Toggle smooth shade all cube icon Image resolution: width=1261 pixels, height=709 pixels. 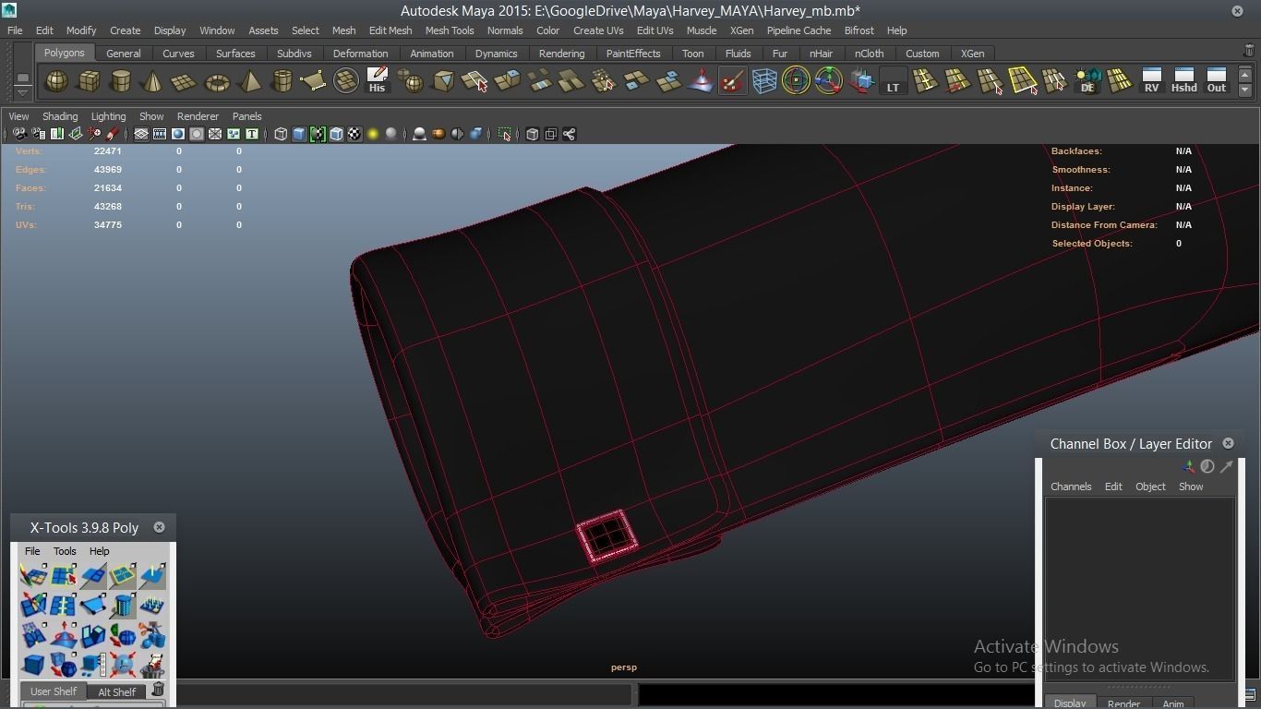point(299,135)
